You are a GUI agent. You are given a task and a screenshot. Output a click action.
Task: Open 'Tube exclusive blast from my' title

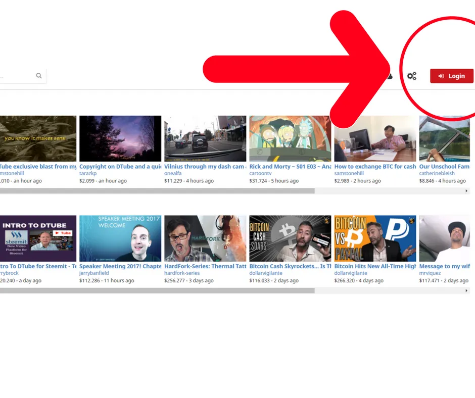(38, 167)
